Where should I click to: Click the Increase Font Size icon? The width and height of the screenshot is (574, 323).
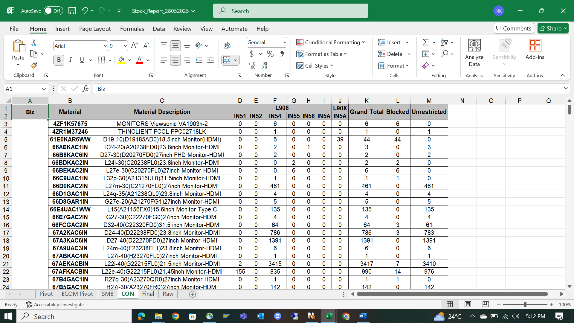click(134, 45)
